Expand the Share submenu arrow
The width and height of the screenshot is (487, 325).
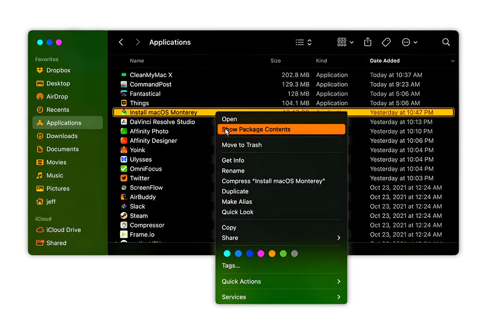click(x=339, y=238)
